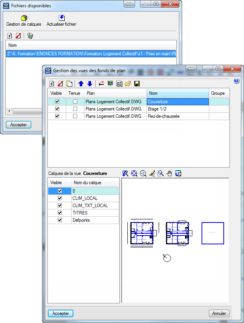Viewport: 244px width, 323px height.
Task: Uncheck Visible for the Etage 1/2 view
Action: click(x=57, y=109)
